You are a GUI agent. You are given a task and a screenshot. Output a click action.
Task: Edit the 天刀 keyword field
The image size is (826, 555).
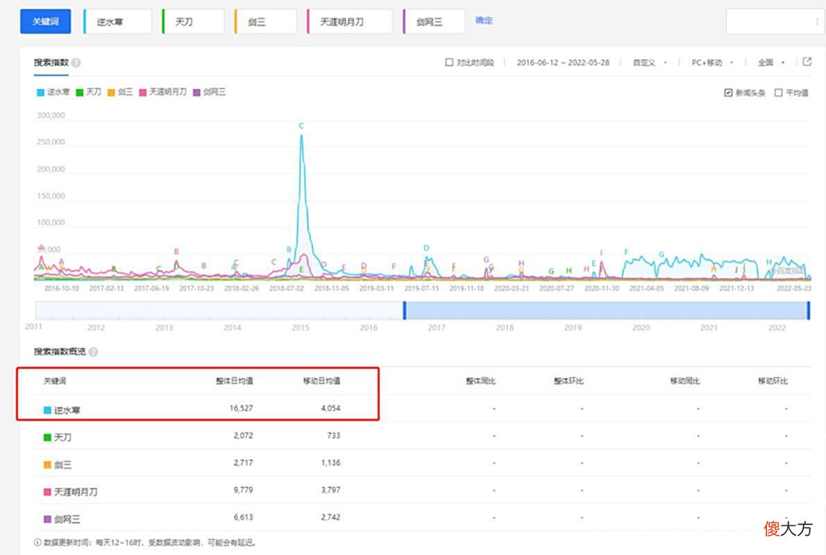point(193,22)
